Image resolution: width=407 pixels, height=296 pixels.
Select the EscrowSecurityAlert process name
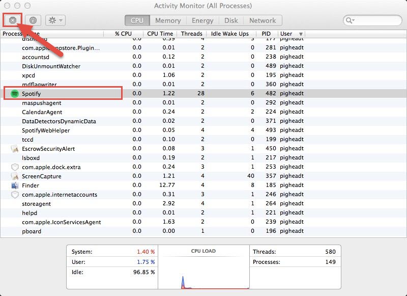[x=48, y=149]
